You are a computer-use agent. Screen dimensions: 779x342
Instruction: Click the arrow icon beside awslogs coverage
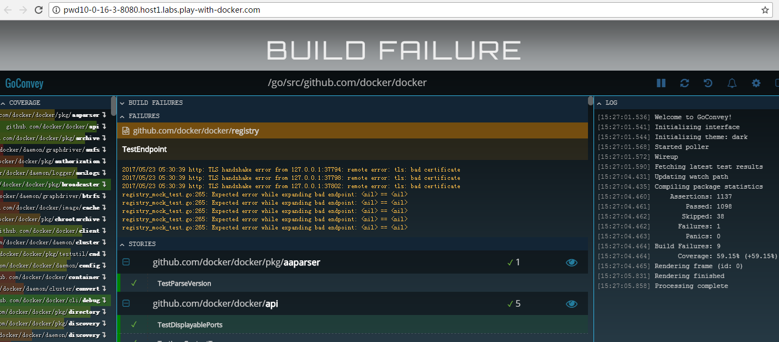tap(104, 173)
